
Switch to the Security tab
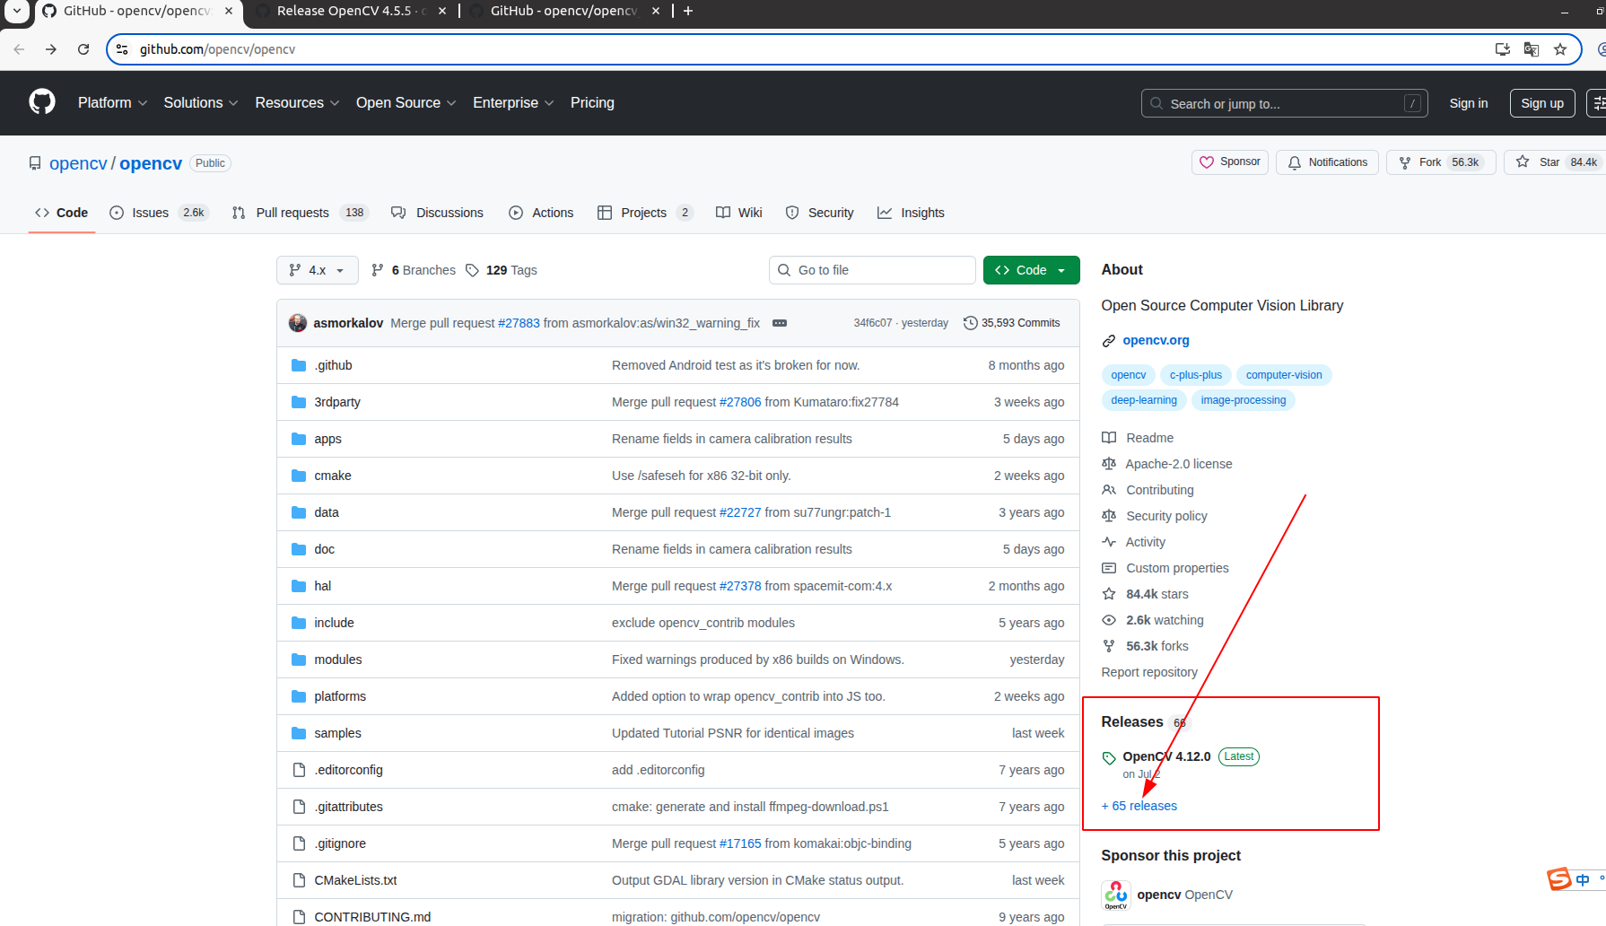coord(820,213)
